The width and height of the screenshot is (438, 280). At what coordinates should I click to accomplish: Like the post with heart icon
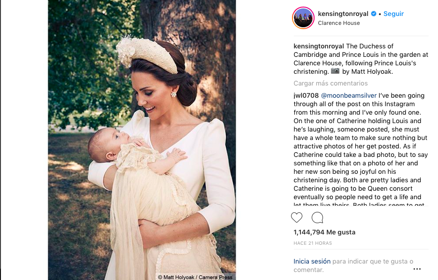297,218
